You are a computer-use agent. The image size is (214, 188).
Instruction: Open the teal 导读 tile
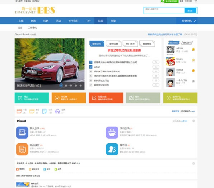click(x=31, y=98)
